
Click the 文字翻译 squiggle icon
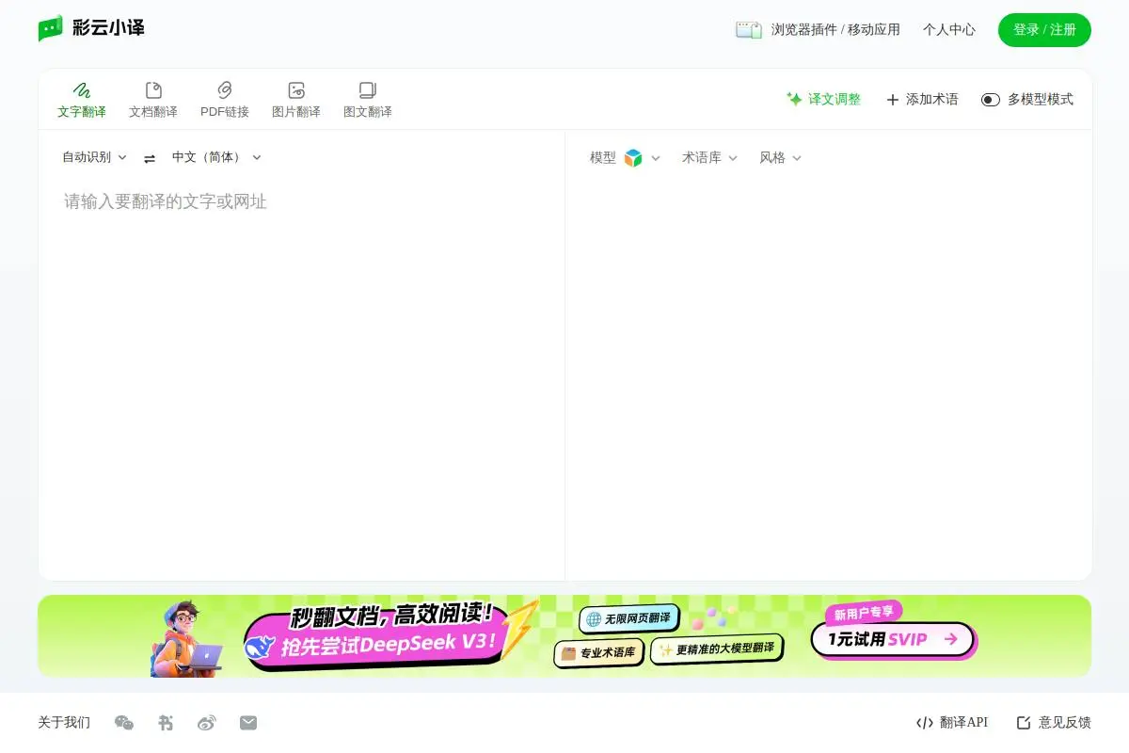(x=82, y=90)
